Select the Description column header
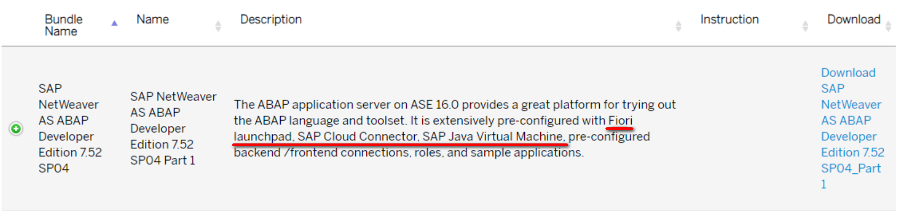 click(271, 19)
